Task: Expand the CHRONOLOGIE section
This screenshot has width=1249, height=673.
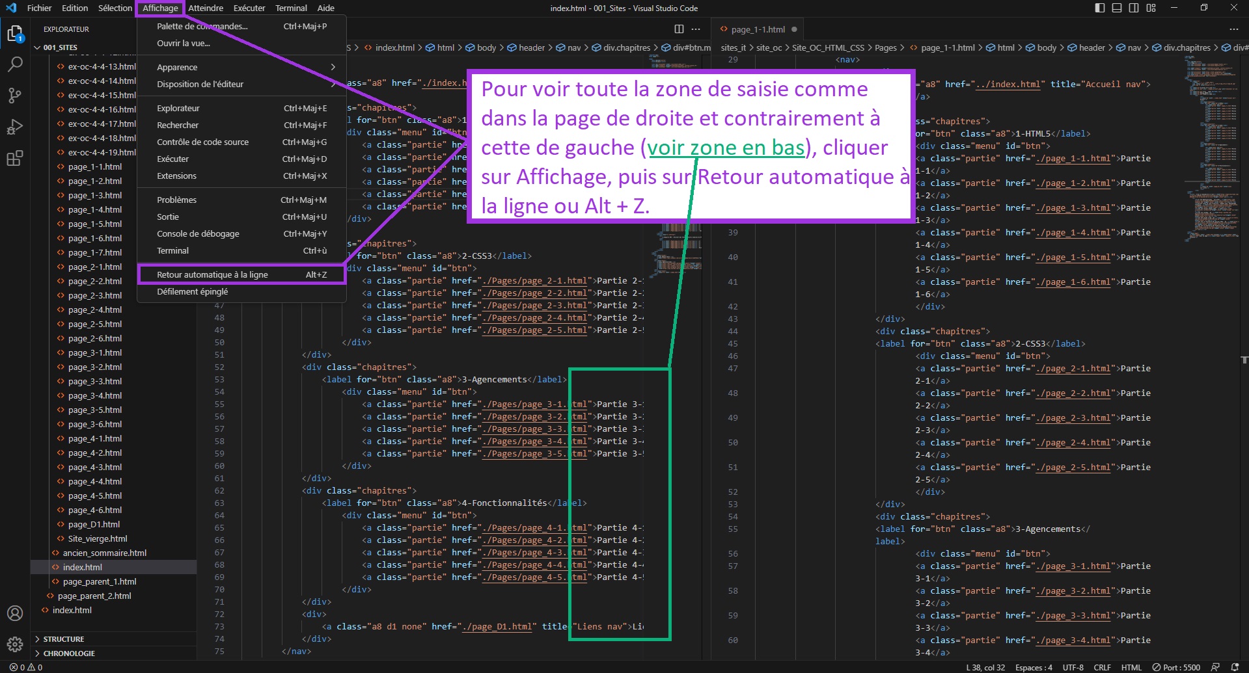Action: [x=68, y=653]
